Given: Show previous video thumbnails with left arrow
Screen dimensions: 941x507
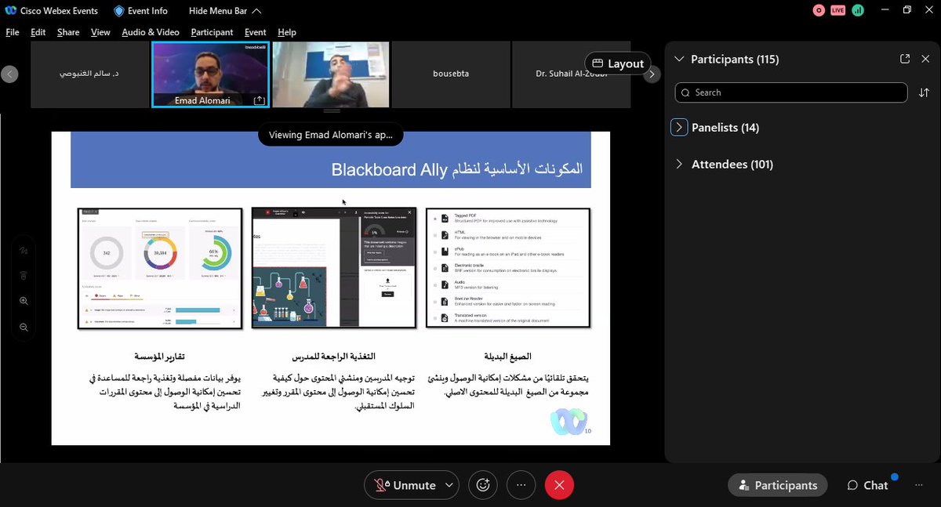Looking at the screenshot, I should [x=9, y=74].
